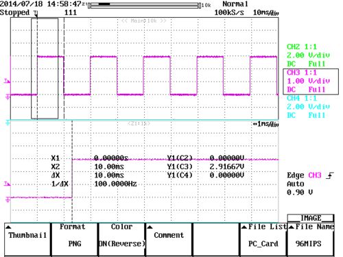Click the second dashed cursor line X2
This screenshot has width=343, height=257.
[x=64, y=69]
